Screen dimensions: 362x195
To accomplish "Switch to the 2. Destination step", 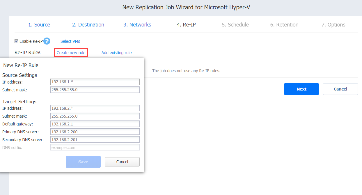I will pos(88,25).
